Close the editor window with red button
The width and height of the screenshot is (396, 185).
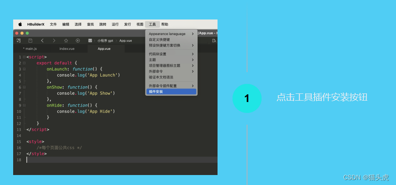click(17, 33)
